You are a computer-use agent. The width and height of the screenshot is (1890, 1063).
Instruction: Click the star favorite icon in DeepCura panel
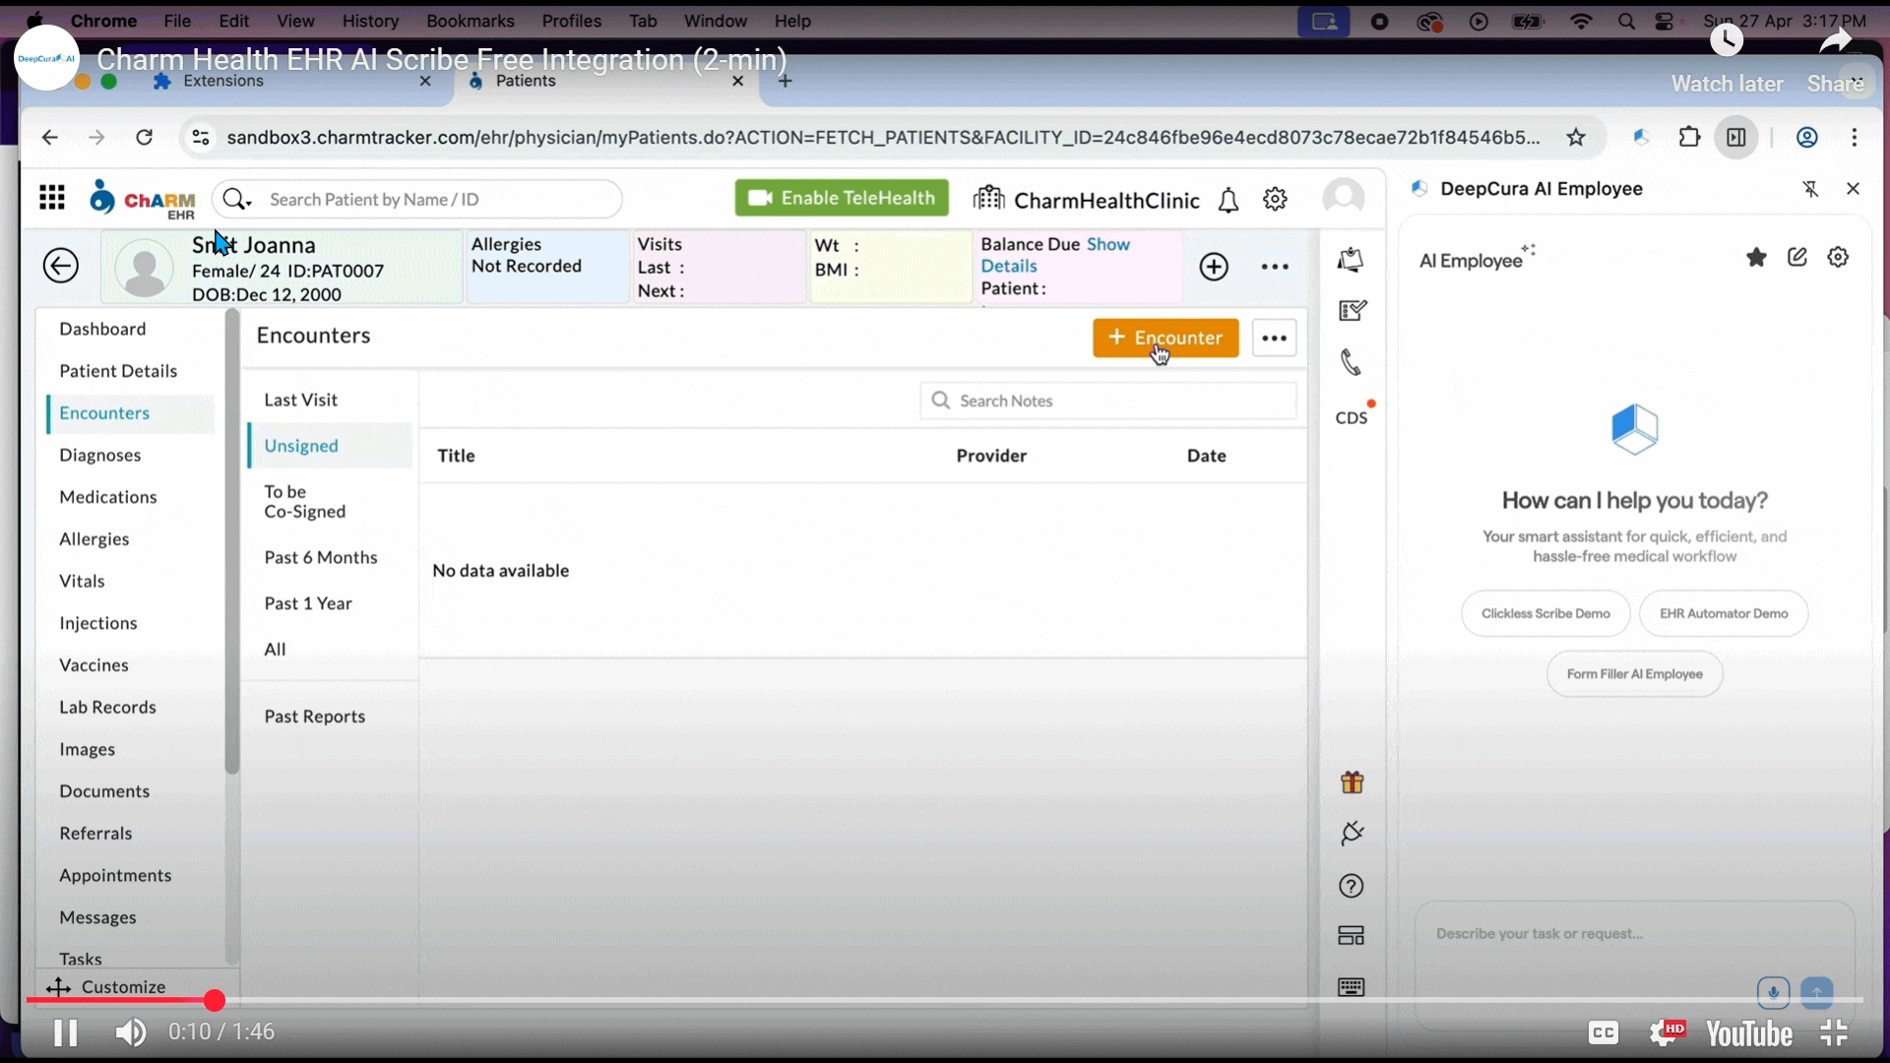1756,258
